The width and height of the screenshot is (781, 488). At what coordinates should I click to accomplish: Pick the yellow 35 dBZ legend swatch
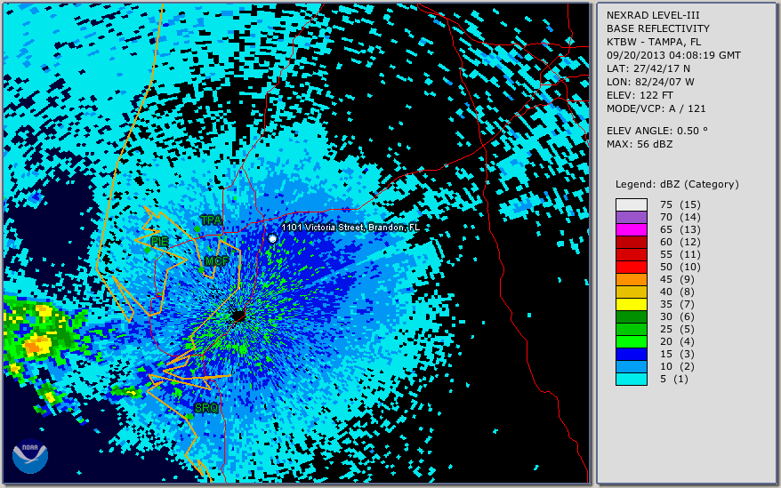pyautogui.click(x=632, y=304)
